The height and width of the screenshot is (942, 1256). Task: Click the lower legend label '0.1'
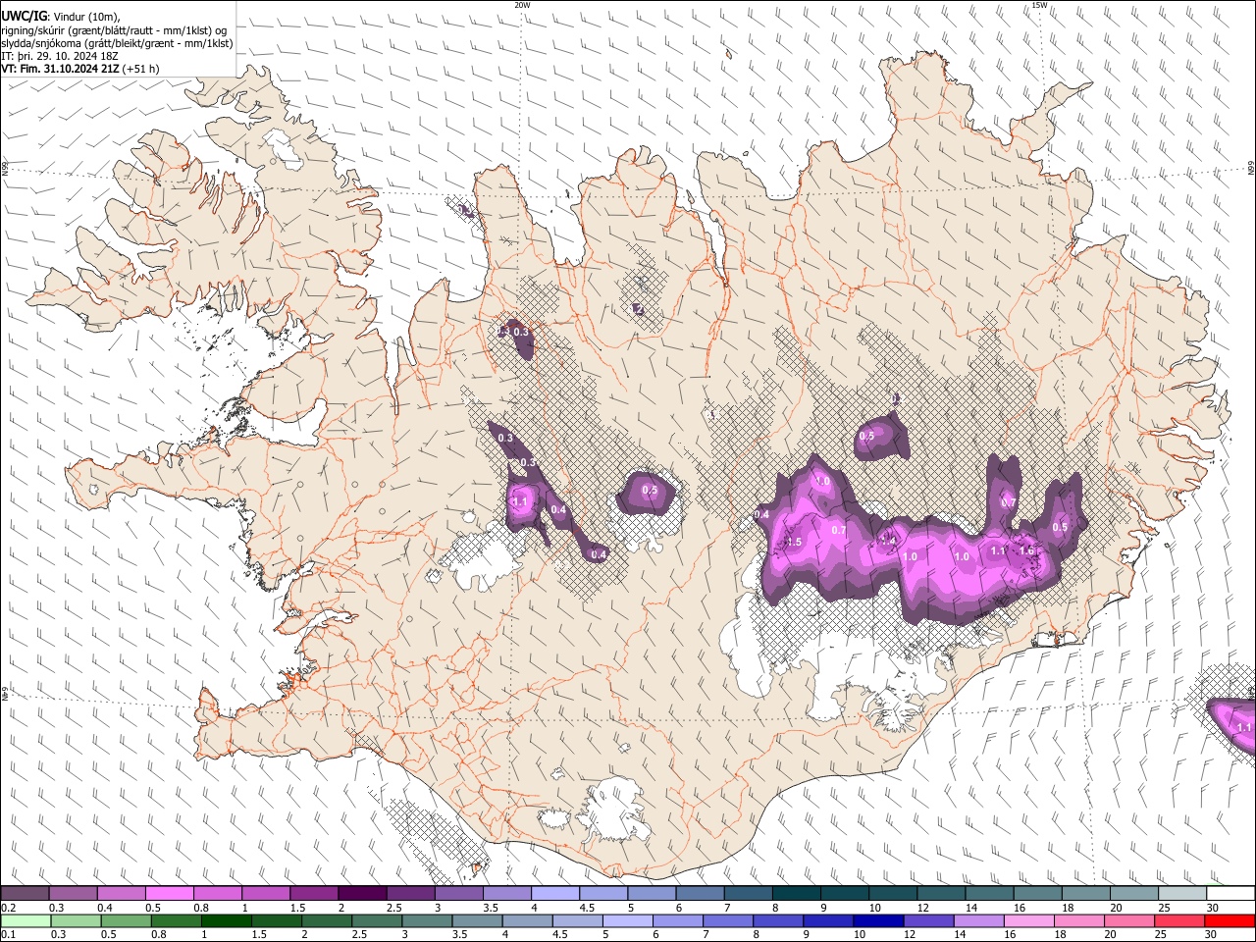point(8,934)
